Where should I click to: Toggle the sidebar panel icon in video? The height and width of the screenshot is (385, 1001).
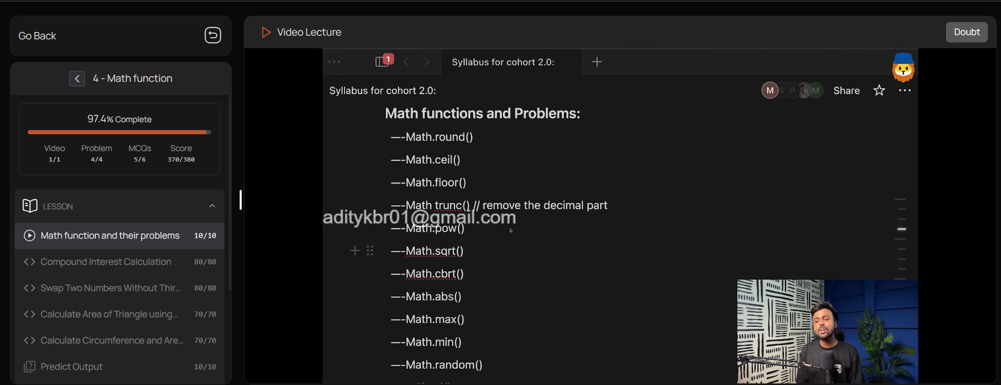(x=382, y=62)
